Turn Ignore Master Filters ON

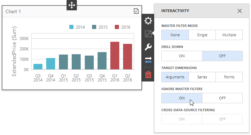click(182, 98)
